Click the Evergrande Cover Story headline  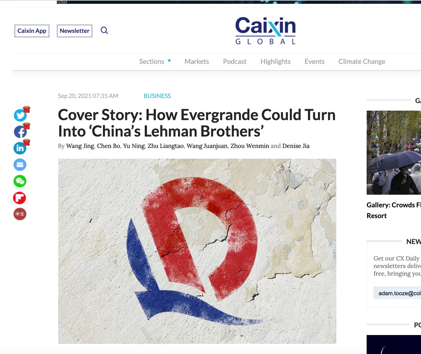[197, 123]
